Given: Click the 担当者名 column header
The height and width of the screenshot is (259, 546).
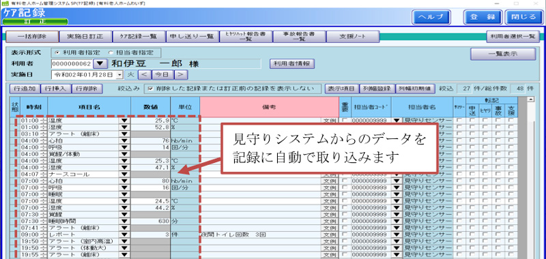Looking at the screenshot, I should [422, 107].
